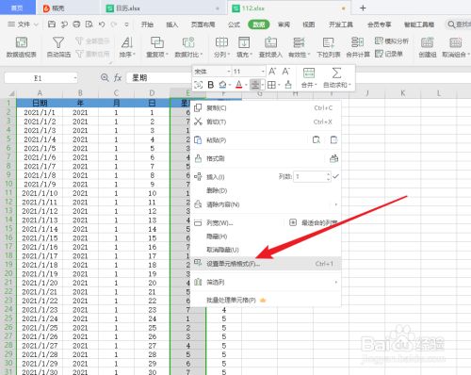Choose Unhide (取消隐藏) from context menu
The image size is (471, 375).
(x=266, y=250)
